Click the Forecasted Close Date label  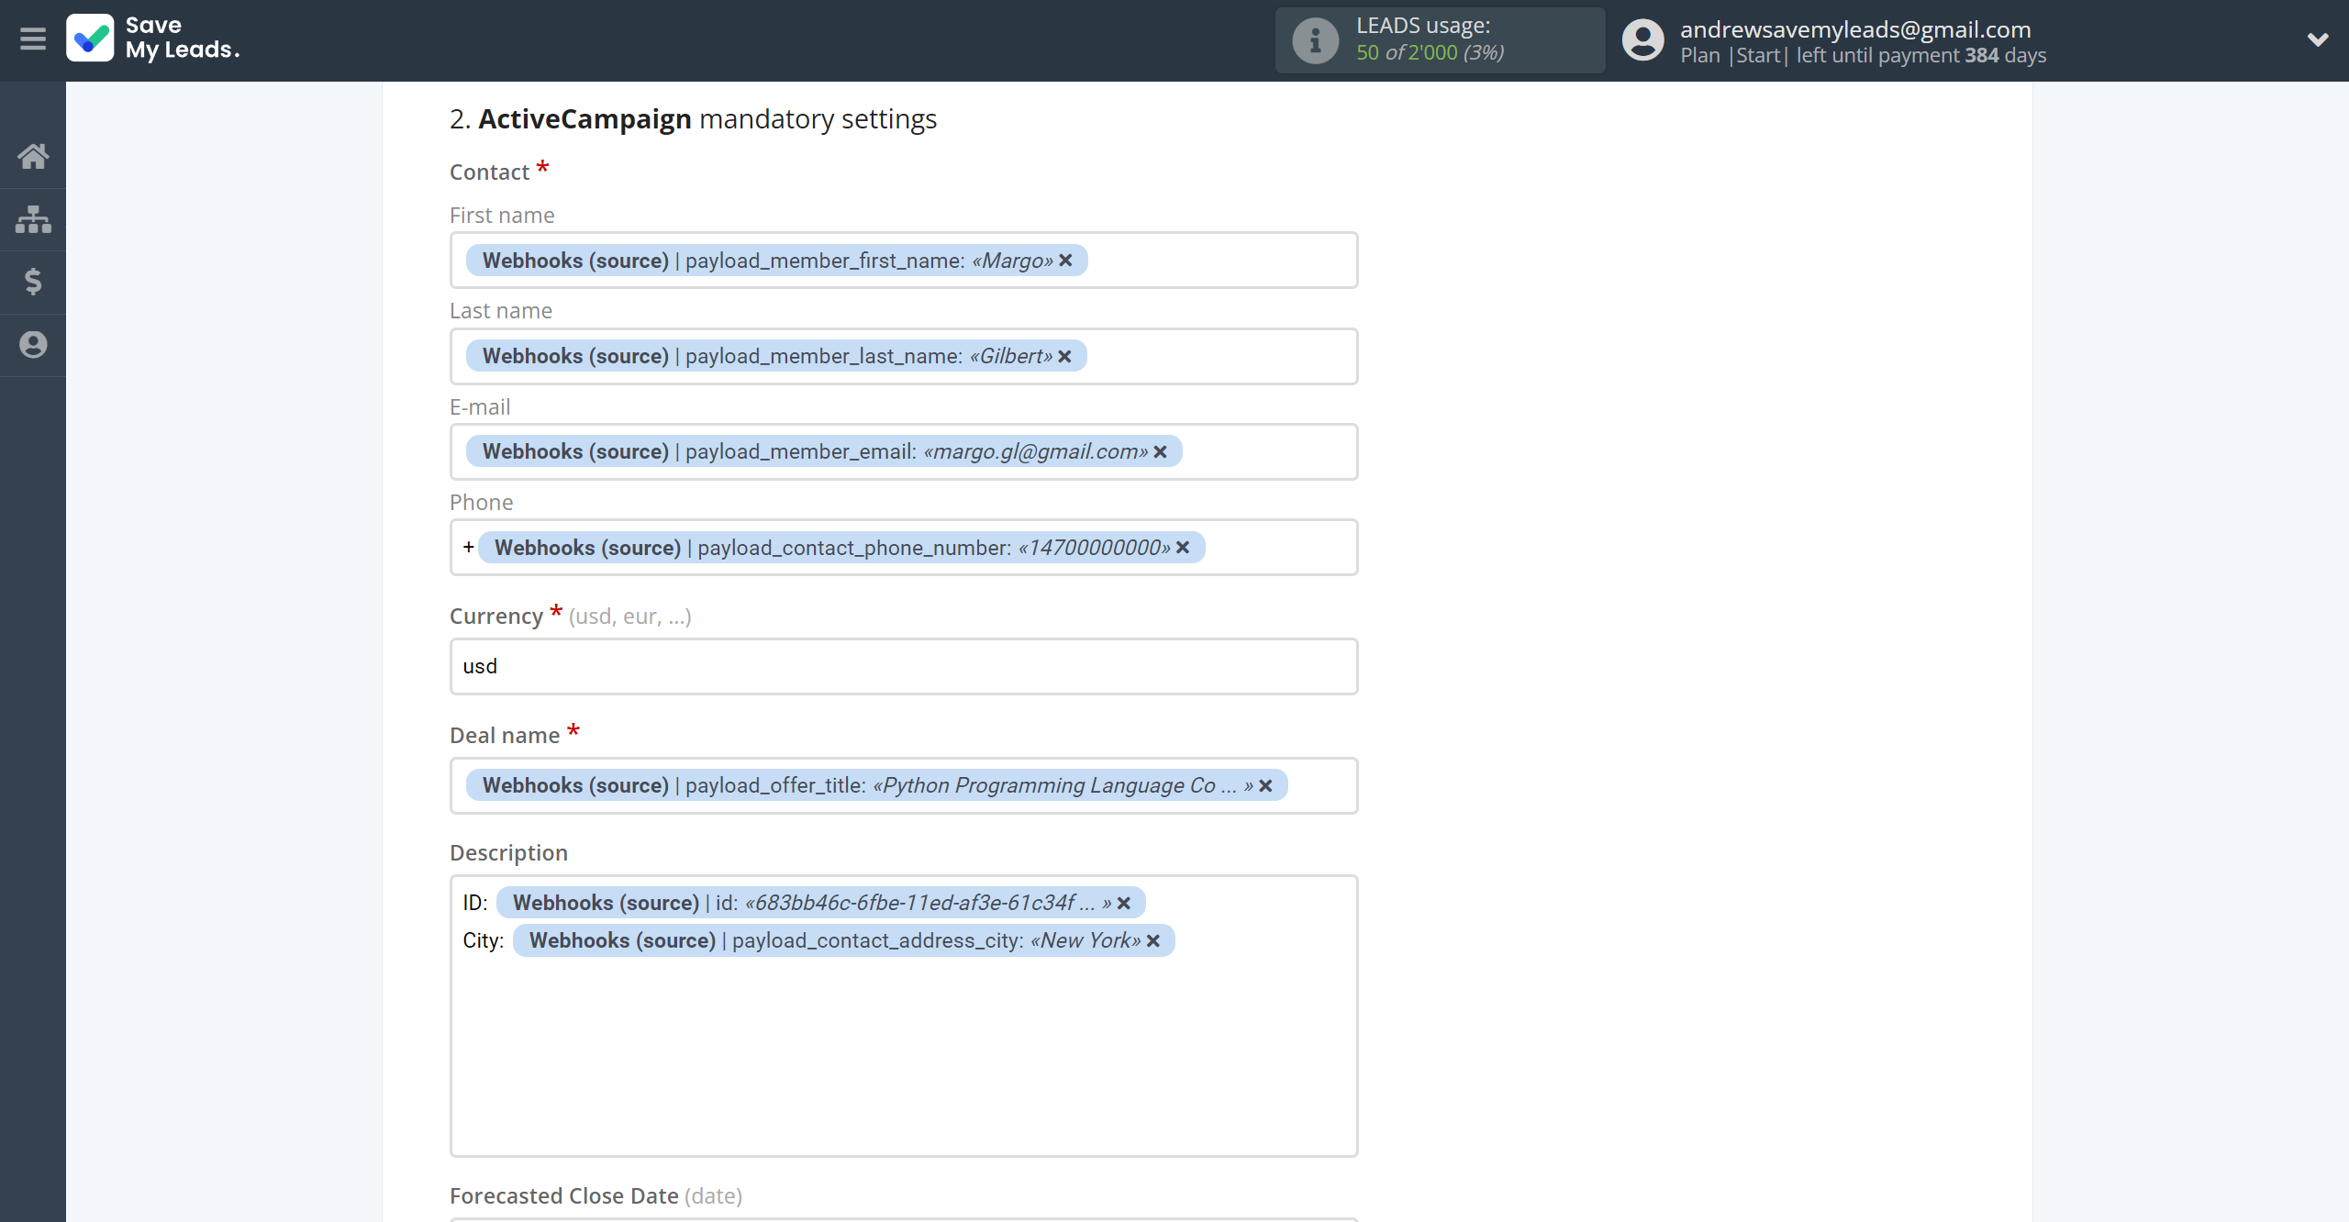(596, 1196)
